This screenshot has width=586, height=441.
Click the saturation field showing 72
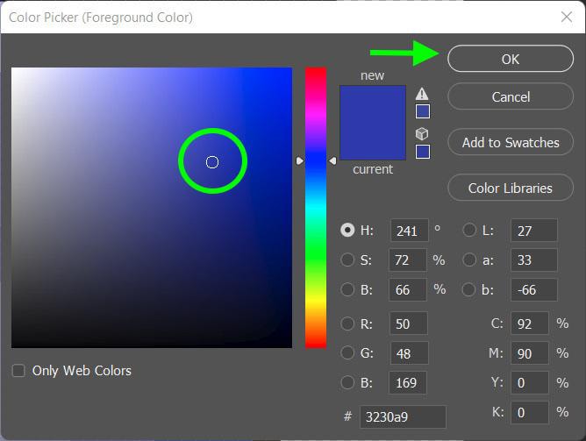click(408, 260)
